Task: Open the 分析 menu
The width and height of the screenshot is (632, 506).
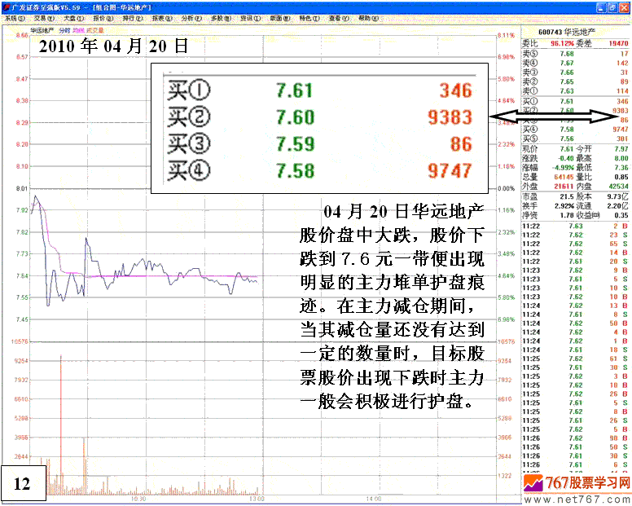Action: coord(189,17)
